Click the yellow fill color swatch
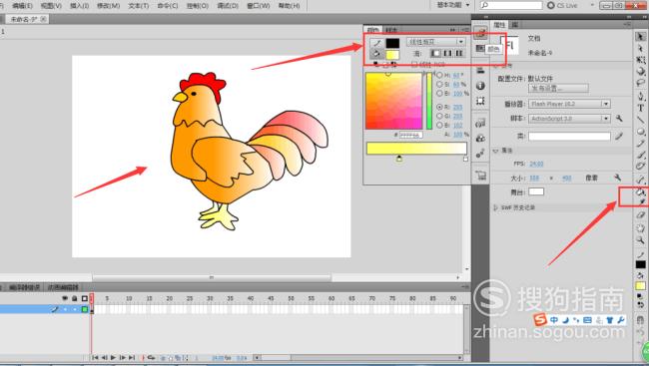Screen dimensions: 649x366 pos(392,55)
